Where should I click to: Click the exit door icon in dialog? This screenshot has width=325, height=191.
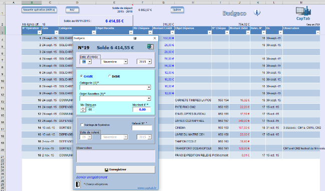[78, 184]
